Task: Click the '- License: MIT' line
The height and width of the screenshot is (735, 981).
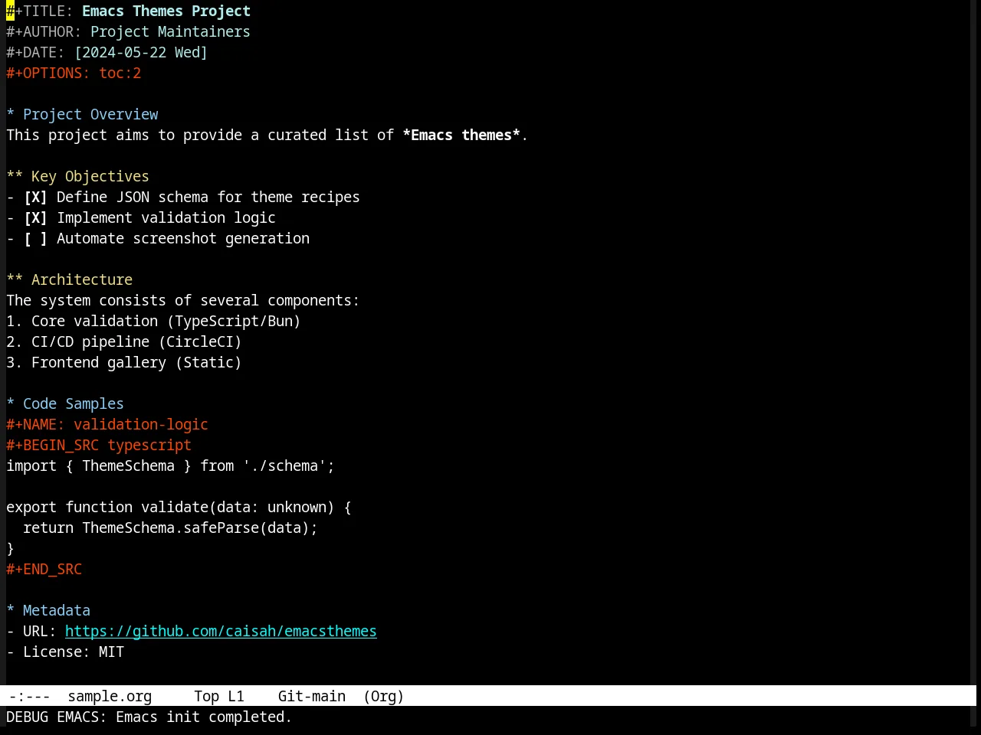Action: (65, 652)
